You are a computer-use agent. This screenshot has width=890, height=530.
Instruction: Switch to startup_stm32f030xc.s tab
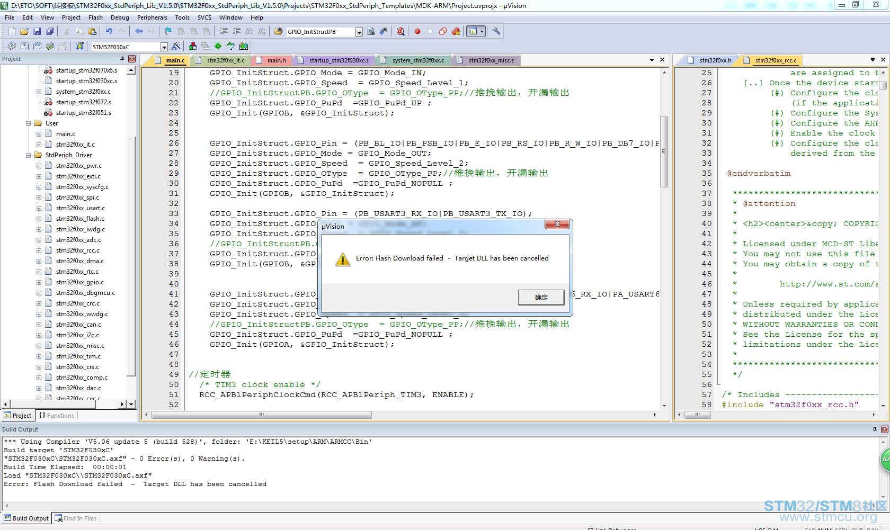pos(334,60)
